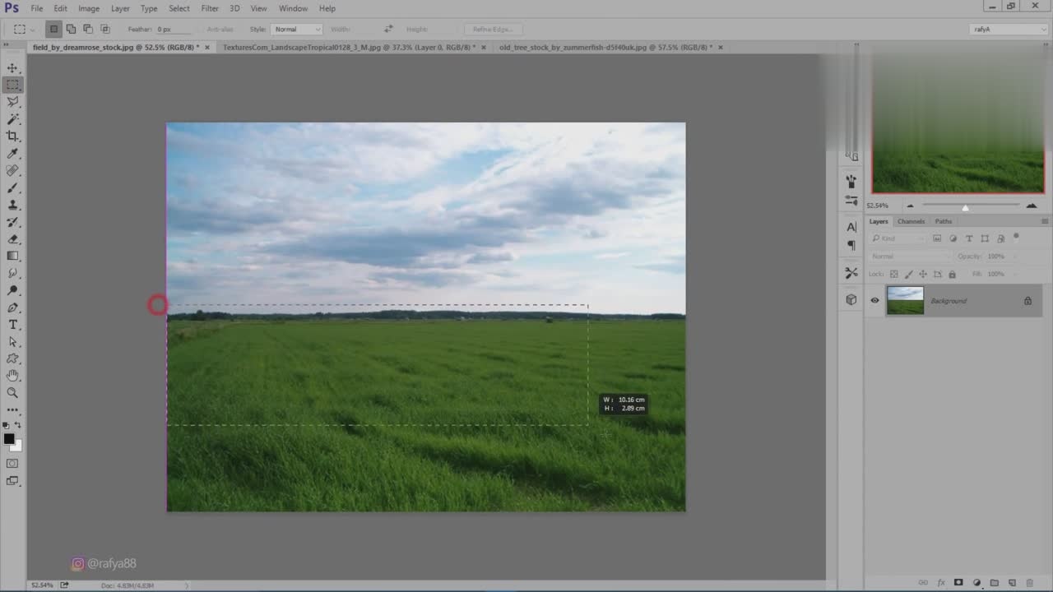Reset default foreground and background colors
Image resolution: width=1053 pixels, height=592 pixels.
click(7, 426)
